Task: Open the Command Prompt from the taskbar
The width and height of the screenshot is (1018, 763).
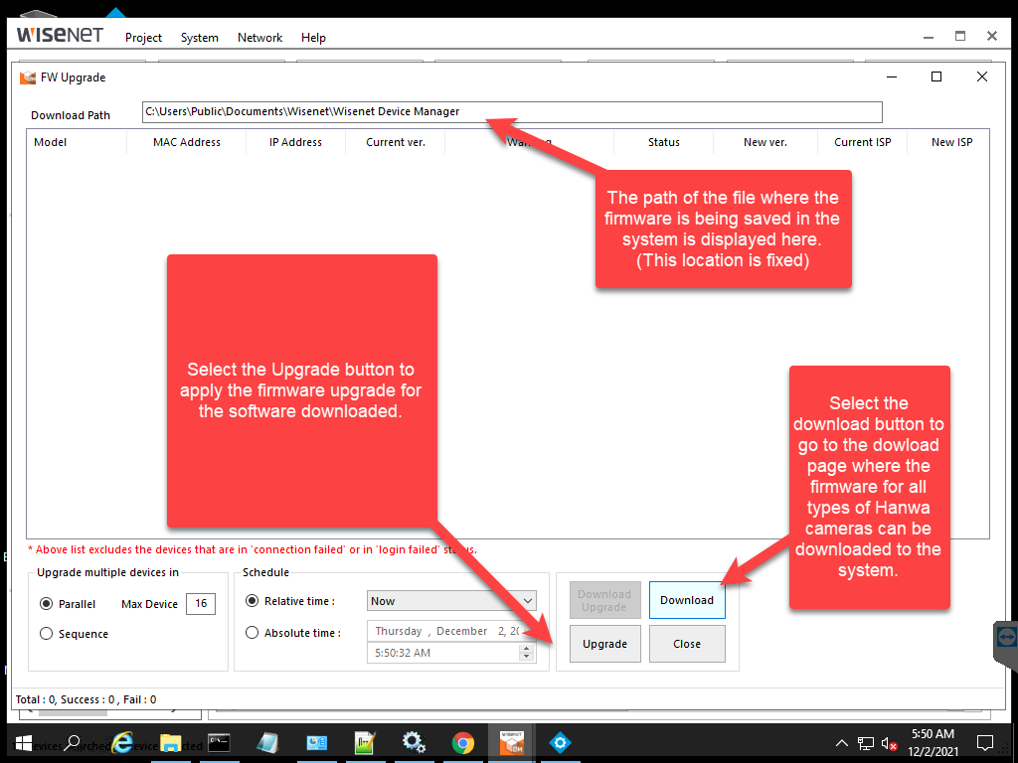Action: pyautogui.click(x=219, y=742)
